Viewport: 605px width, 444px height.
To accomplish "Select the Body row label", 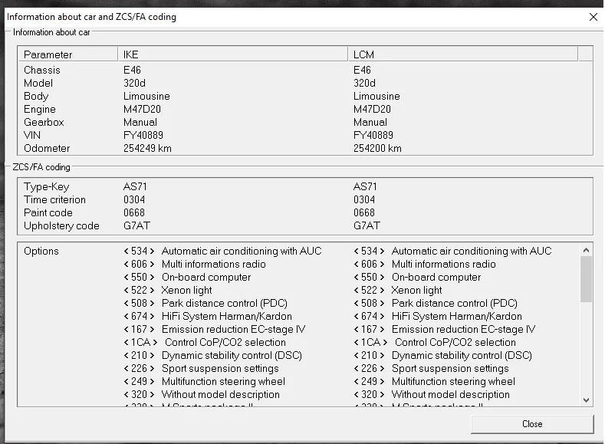I will 36,97.
